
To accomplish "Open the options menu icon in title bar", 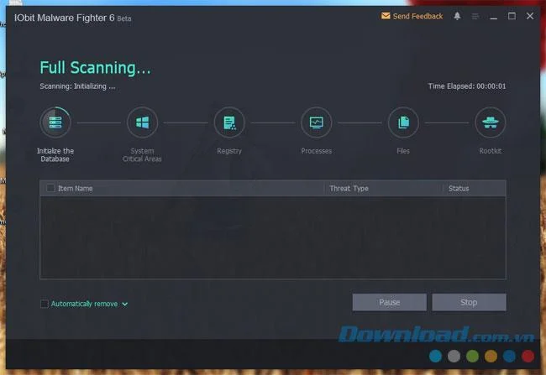I will 475,16.
